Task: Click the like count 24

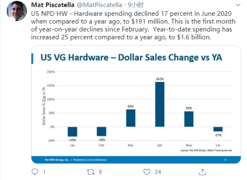Action: (158, 172)
